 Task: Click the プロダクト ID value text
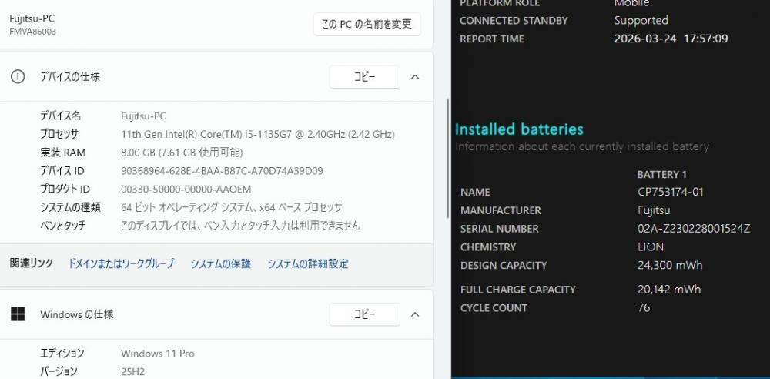(x=186, y=189)
